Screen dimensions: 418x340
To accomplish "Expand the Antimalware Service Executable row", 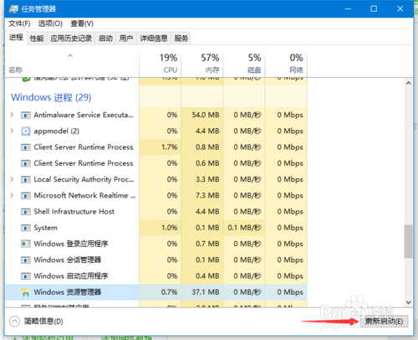I will [12, 115].
